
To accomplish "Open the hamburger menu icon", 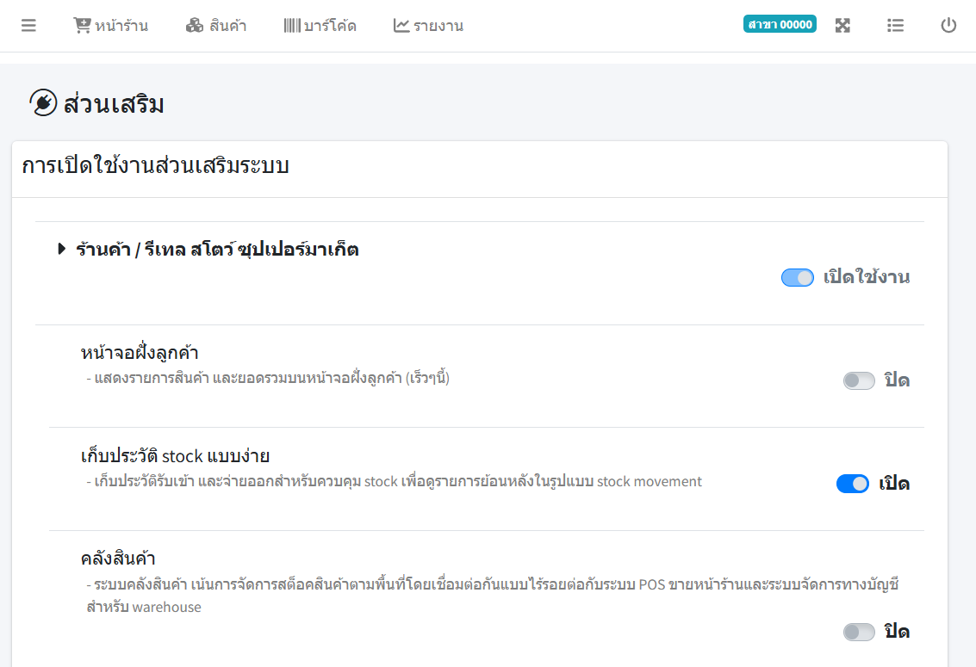I will pos(28,25).
